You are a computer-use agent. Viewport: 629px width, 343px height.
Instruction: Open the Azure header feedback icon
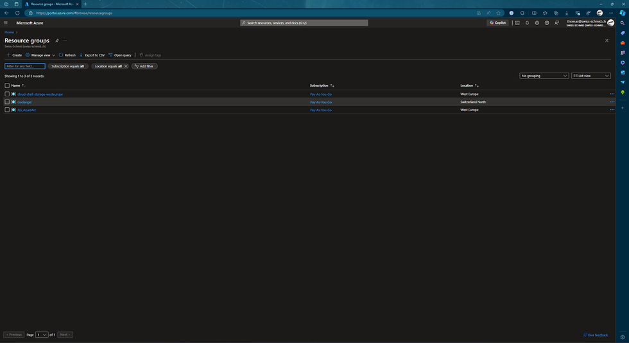pyautogui.click(x=557, y=23)
